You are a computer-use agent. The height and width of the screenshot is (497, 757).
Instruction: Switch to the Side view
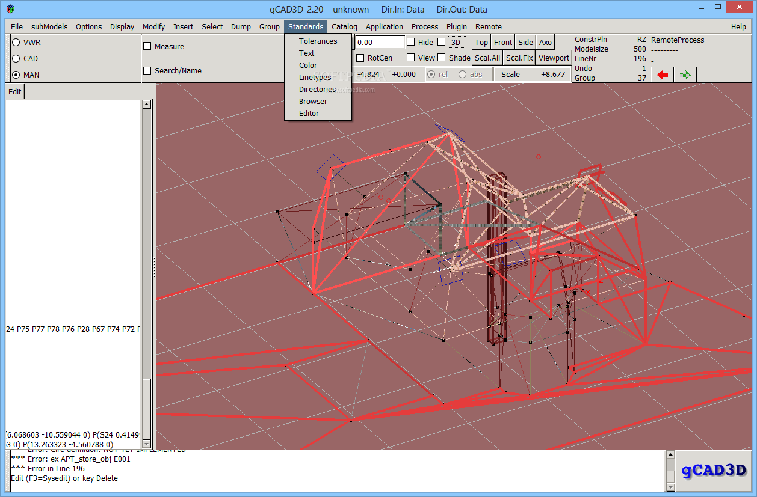click(525, 42)
